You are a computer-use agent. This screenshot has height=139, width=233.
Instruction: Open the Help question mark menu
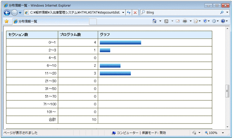[x=224, y=21]
